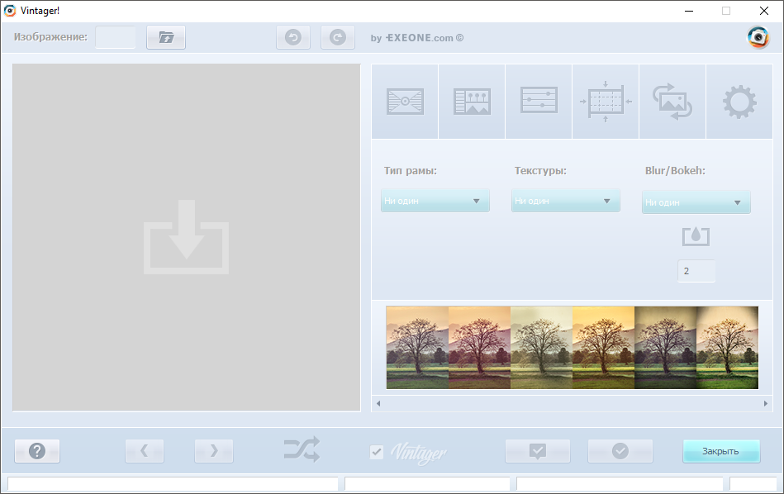Open help with question mark button
The image size is (784, 494).
click(37, 451)
